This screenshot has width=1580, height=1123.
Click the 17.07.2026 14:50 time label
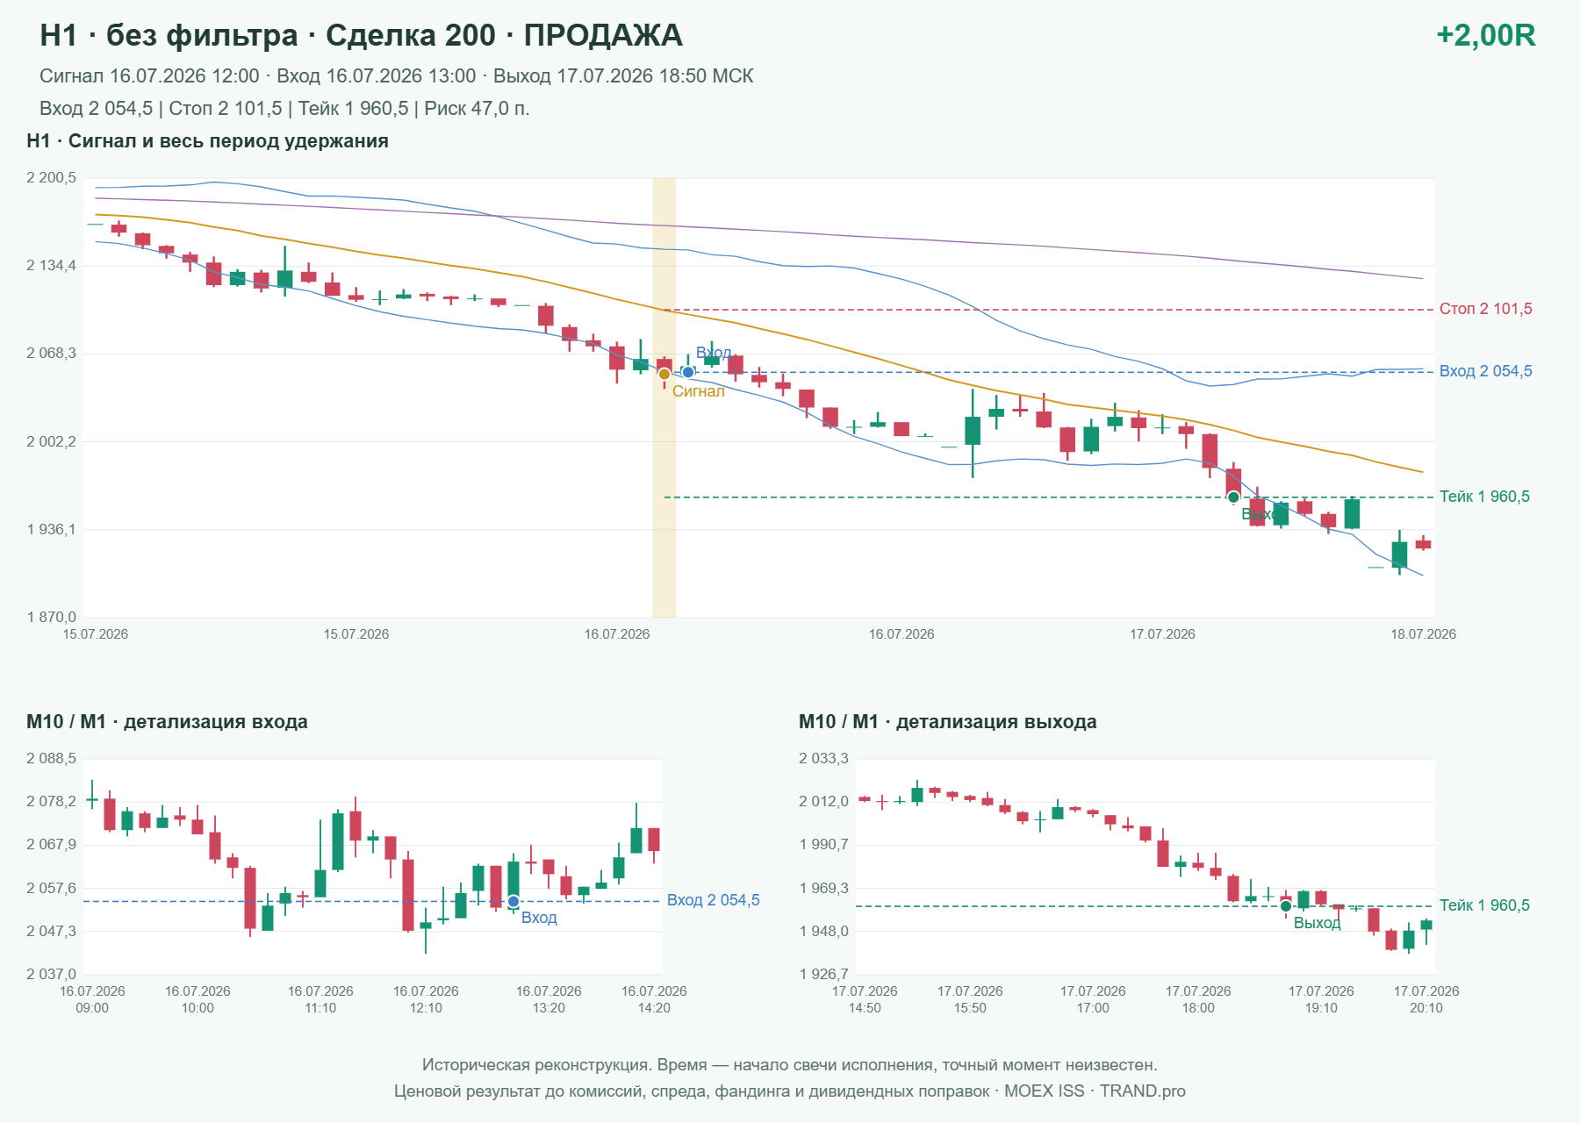point(865,999)
